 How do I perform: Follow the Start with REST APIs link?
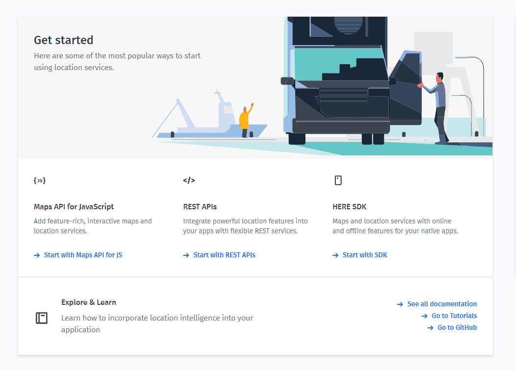pos(224,255)
